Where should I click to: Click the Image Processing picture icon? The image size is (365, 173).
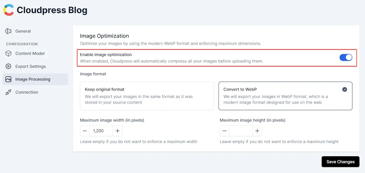[x=9, y=79]
